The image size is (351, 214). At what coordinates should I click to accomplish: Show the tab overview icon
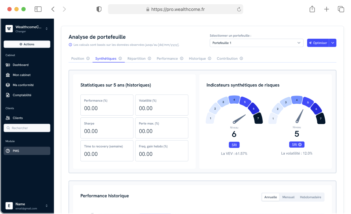point(341,9)
